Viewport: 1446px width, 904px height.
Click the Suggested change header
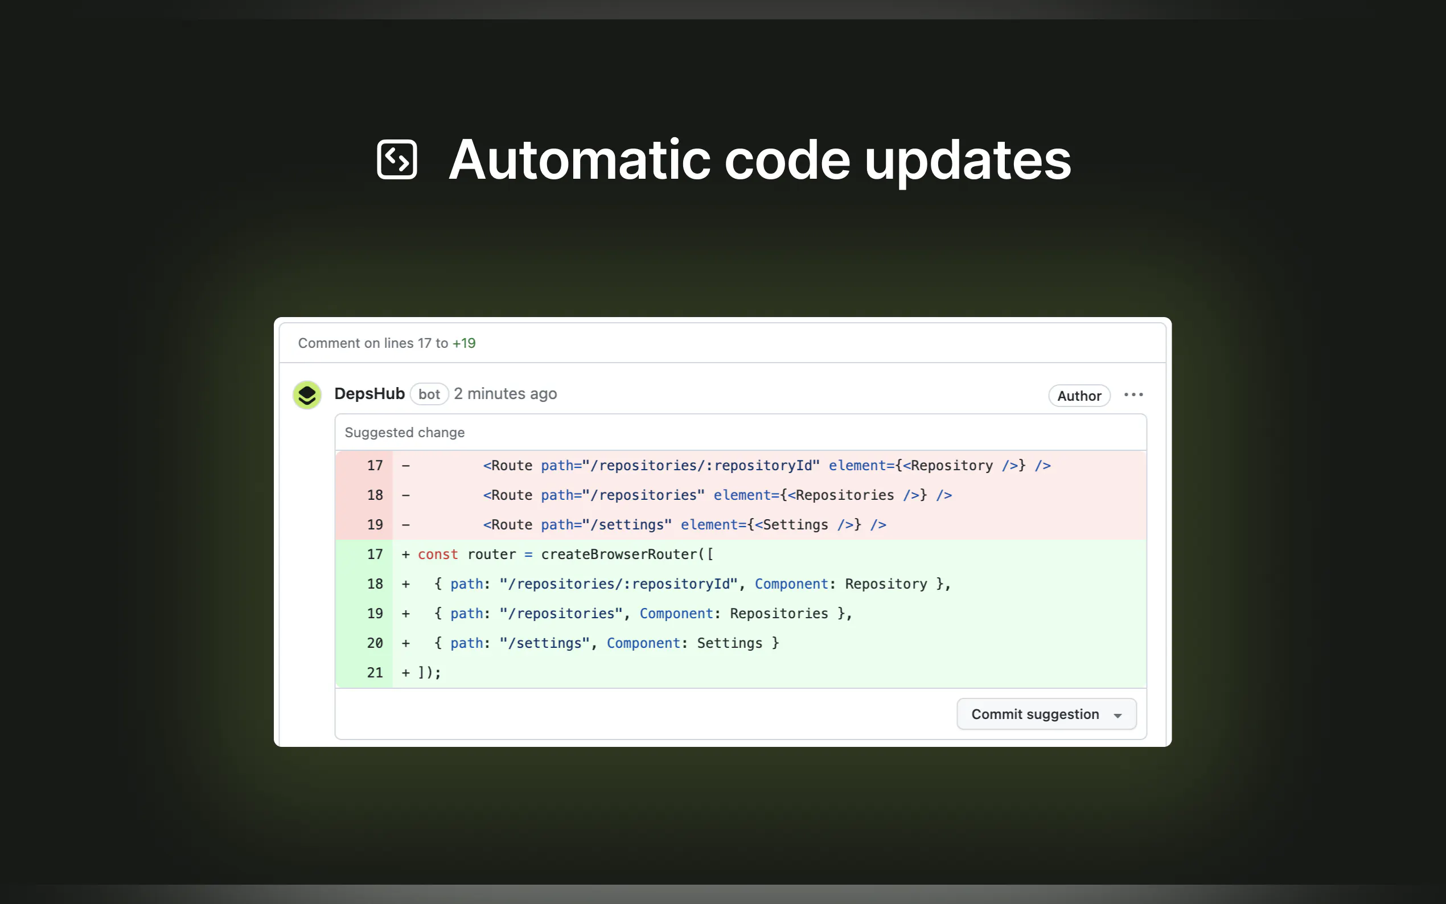tap(404, 432)
